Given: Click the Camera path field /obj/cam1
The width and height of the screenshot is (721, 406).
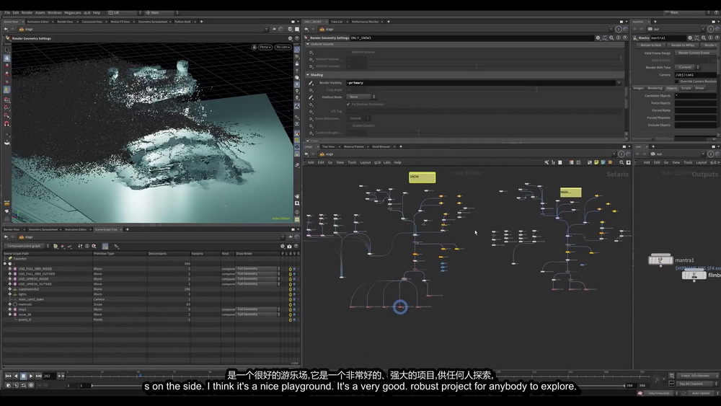Looking at the screenshot, I should click(x=695, y=74).
